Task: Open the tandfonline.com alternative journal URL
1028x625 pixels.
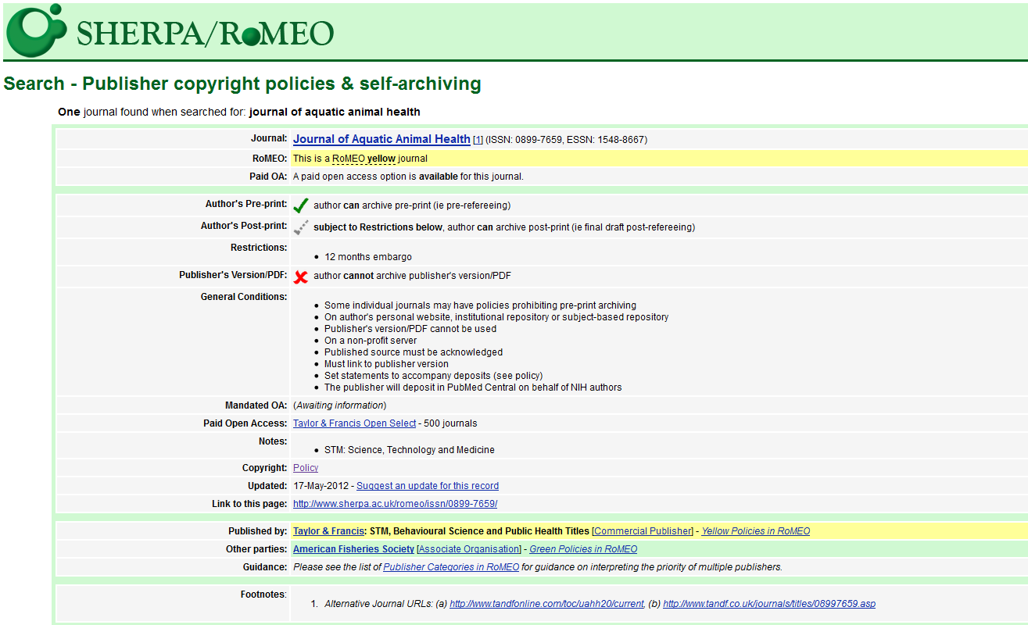Action: coord(546,604)
